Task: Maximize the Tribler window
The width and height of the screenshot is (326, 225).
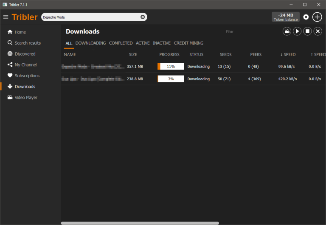Action: [305, 5]
